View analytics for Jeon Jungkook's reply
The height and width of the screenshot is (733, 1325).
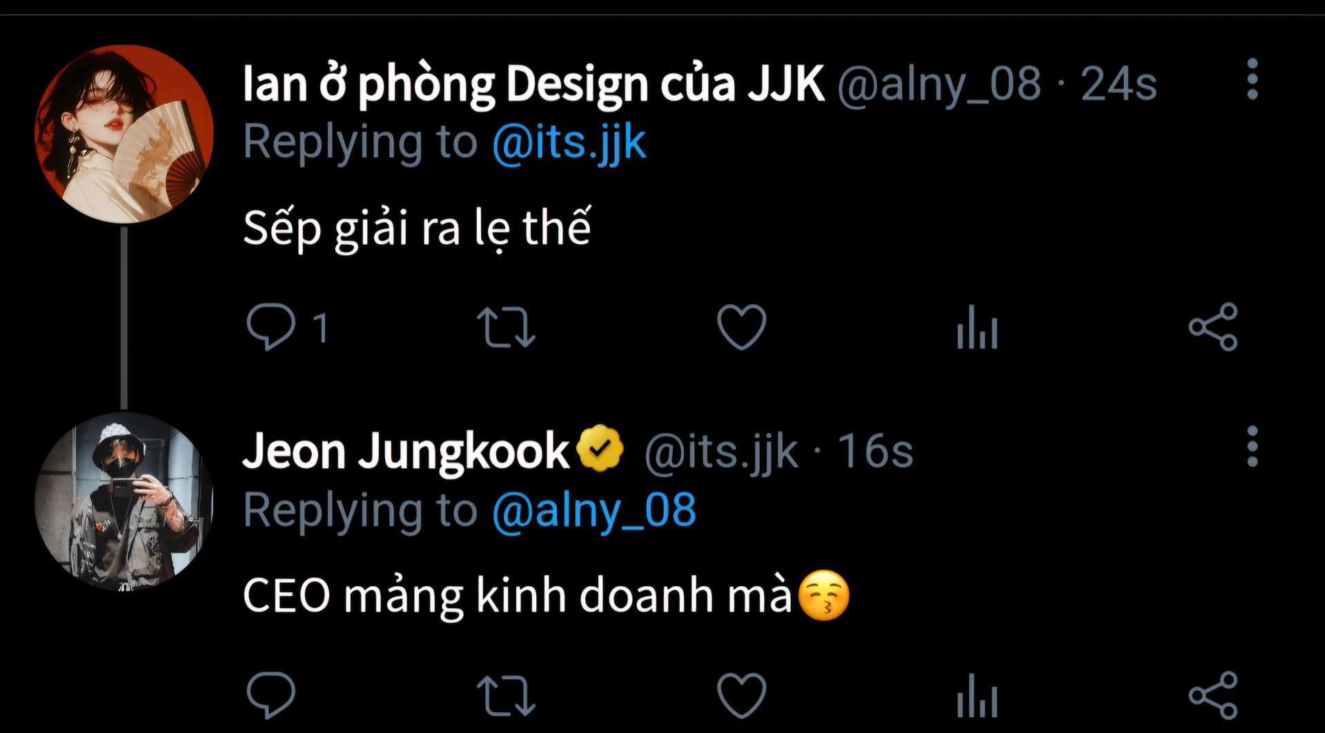[976, 696]
